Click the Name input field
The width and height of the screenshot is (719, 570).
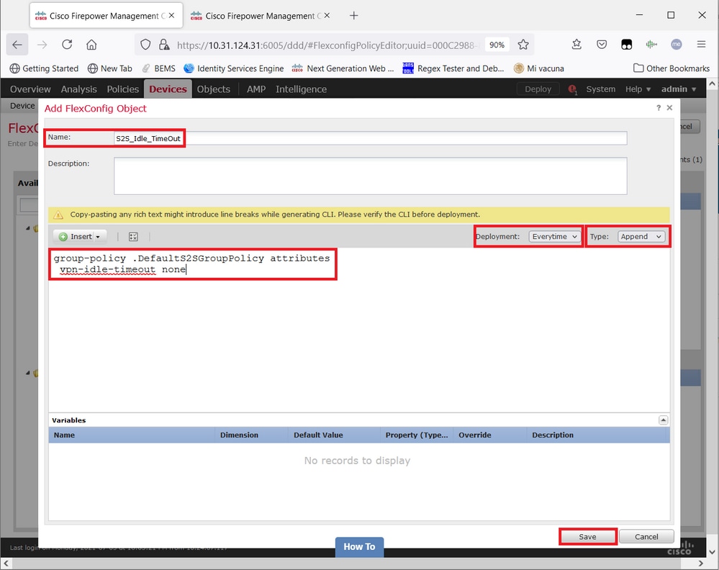370,138
